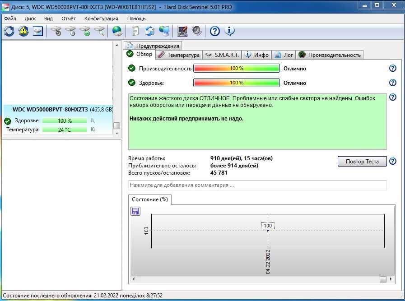Switch to the Температура tab
Viewport: 405px width, 301px height.
pyautogui.click(x=179, y=55)
